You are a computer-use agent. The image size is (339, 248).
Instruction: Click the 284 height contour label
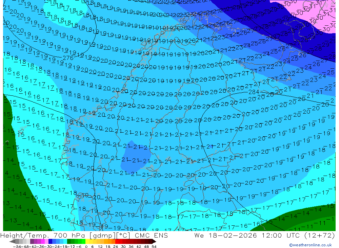coord(254,92)
